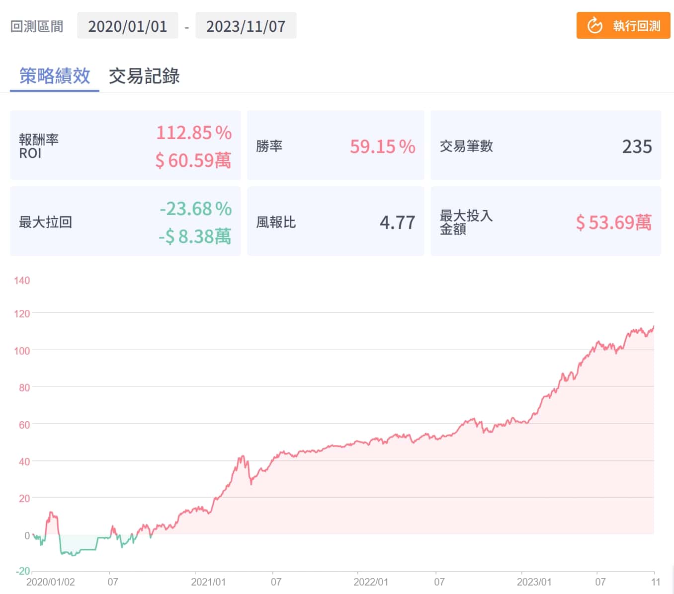Click the 勝率 59.15 % card
Viewport: 674px width, 594px height.
(335, 146)
